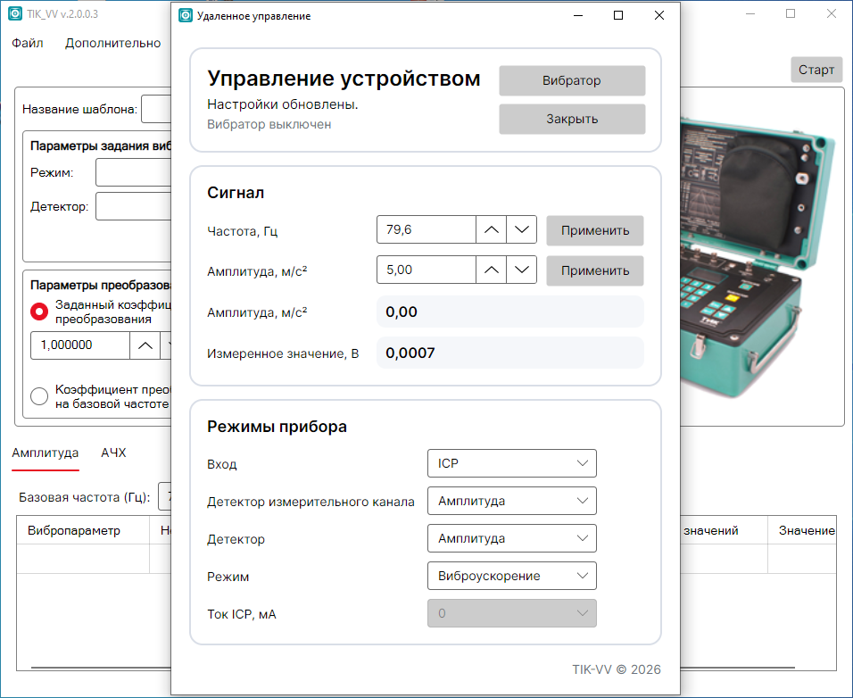Click the 1,000000 coefficient input field
This screenshot has width=853, height=698.
(x=80, y=345)
